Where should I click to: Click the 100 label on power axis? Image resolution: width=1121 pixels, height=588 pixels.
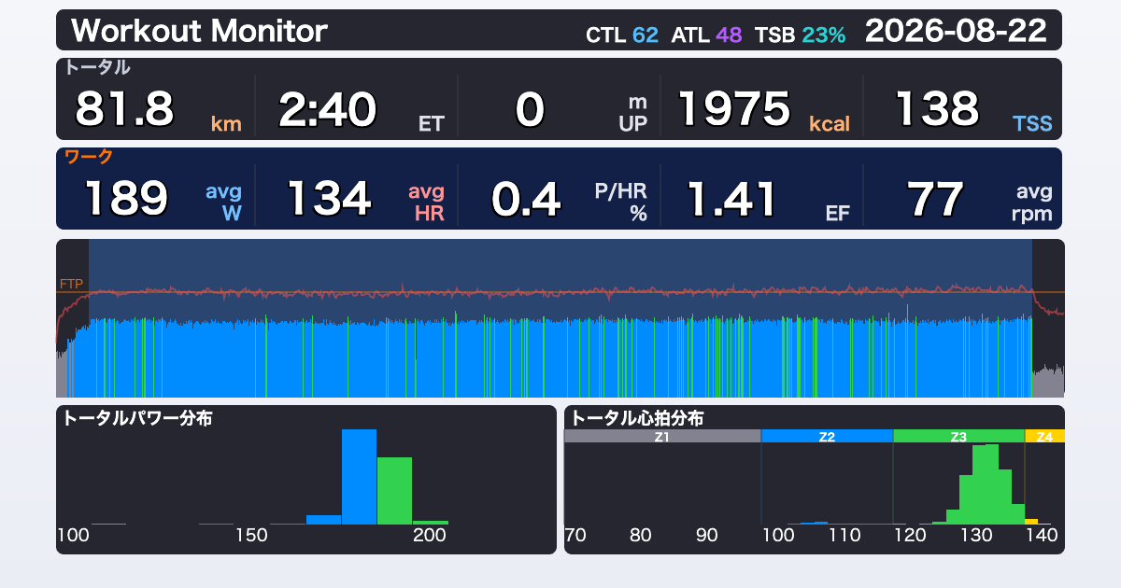pyautogui.click(x=74, y=536)
